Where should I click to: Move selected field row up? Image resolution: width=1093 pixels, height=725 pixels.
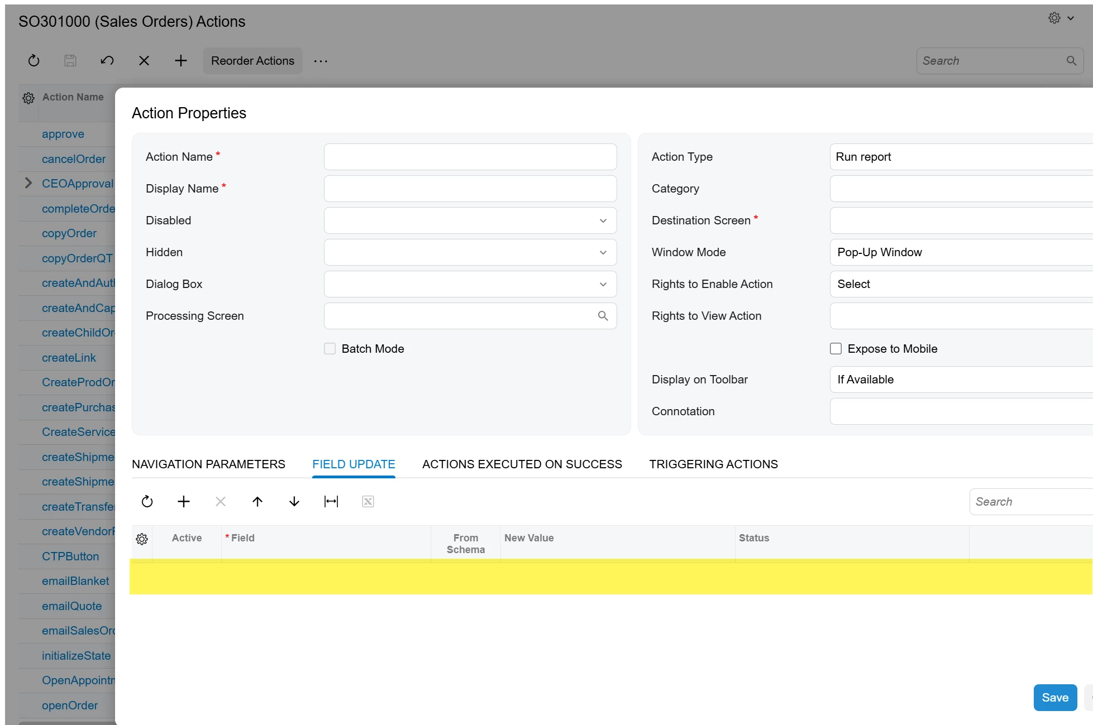(257, 502)
